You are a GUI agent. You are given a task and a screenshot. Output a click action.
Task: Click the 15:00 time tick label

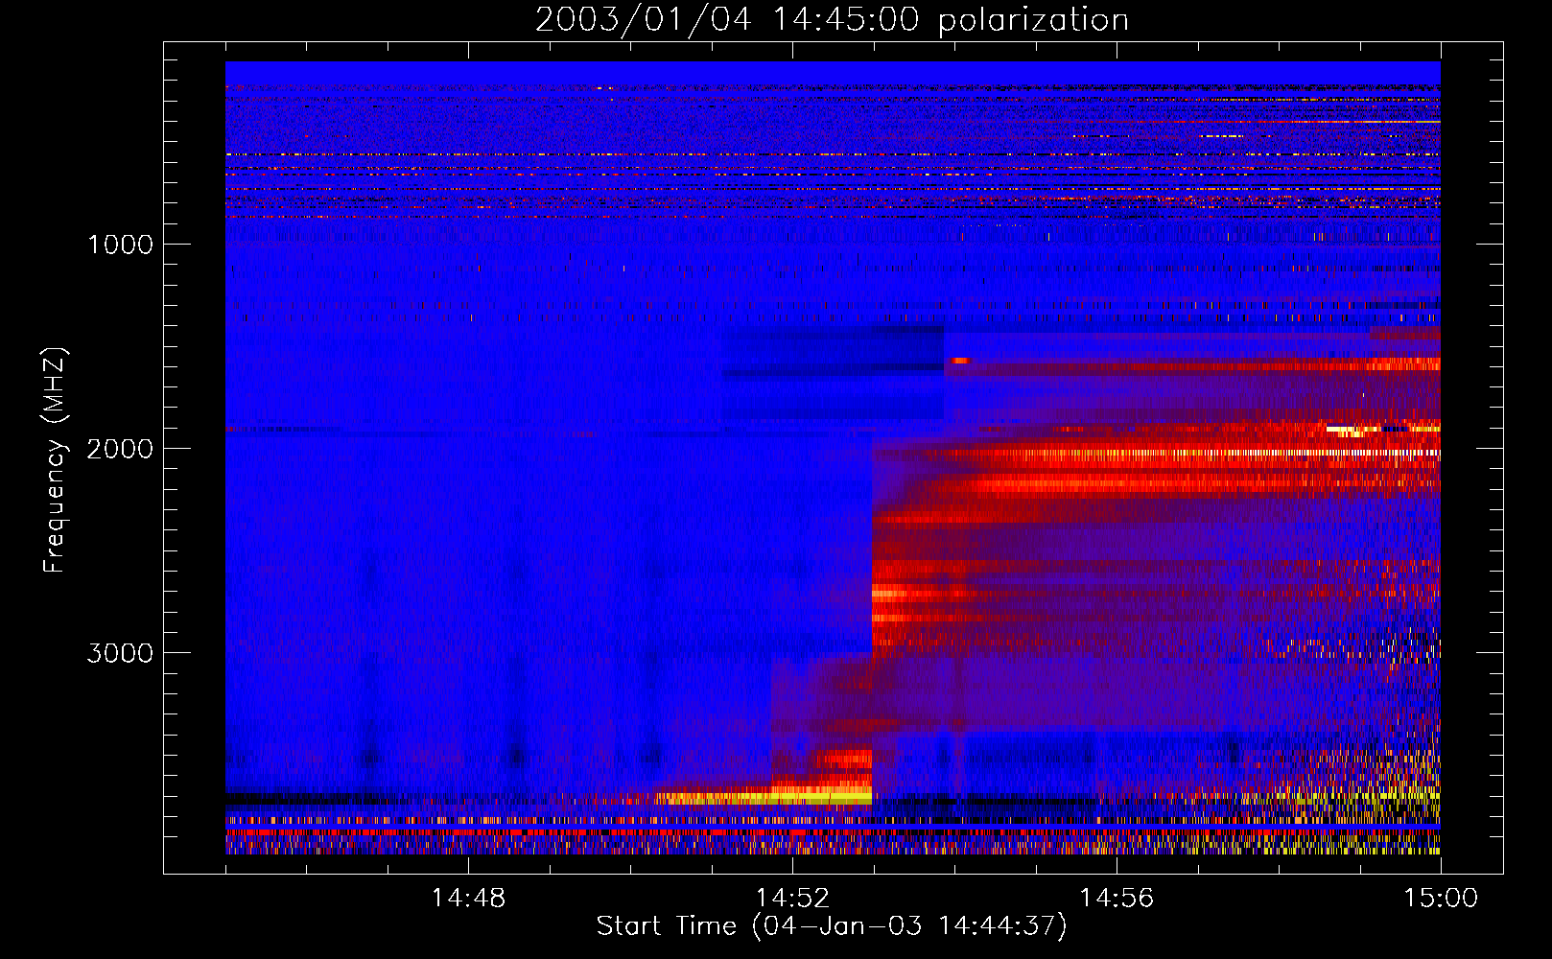[1441, 899]
